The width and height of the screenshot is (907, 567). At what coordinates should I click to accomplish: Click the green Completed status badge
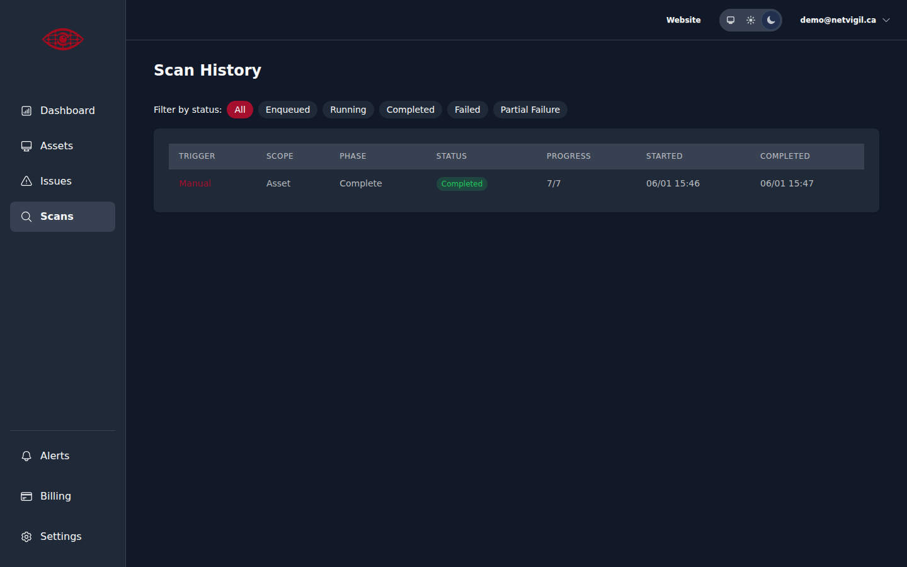[x=462, y=184]
